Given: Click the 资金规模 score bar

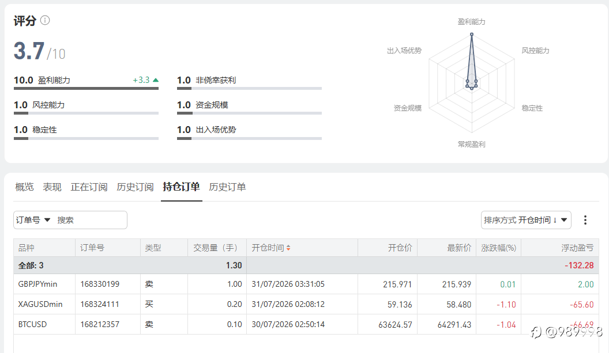Looking at the screenshot, I should (249, 113).
